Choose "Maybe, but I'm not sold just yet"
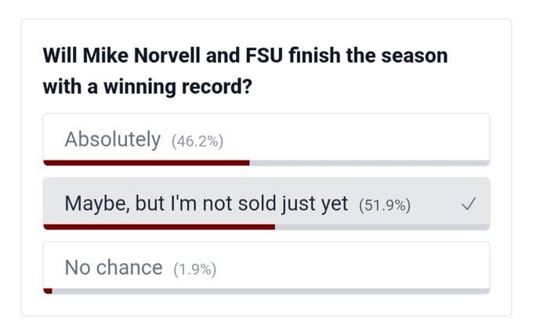This screenshot has width=533, height=335. [205, 204]
